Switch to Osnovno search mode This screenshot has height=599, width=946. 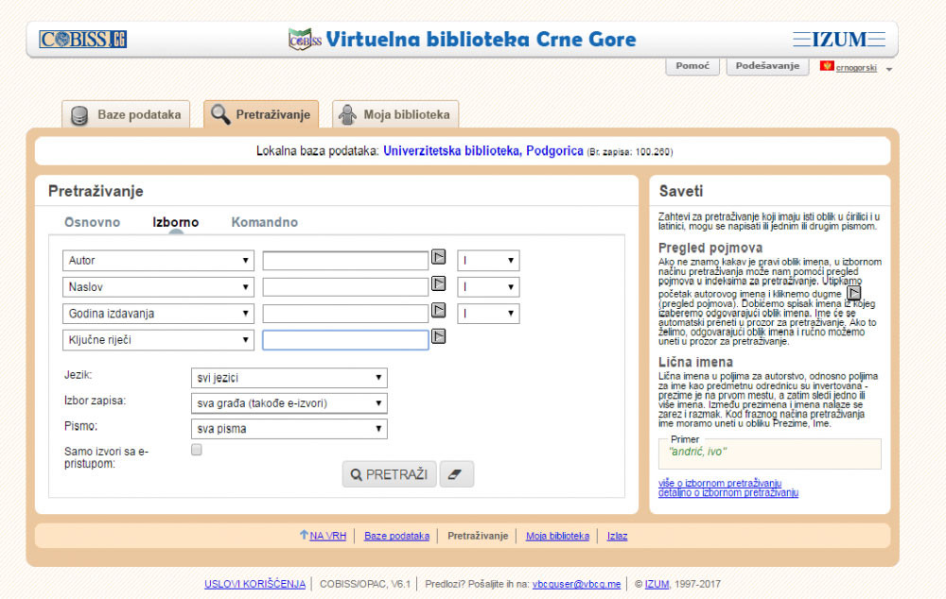92,223
